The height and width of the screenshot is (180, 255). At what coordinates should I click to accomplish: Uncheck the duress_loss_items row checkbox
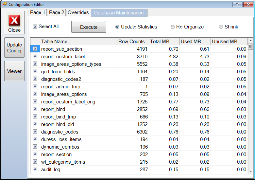(35, 139)
